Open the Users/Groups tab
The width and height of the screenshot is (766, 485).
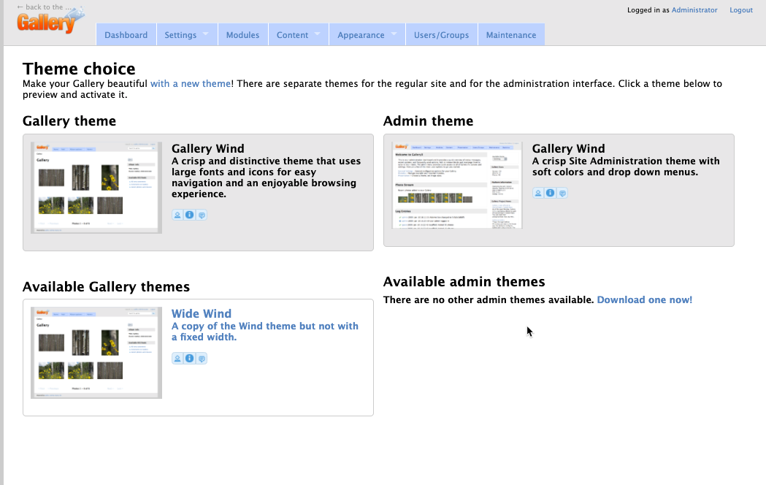pyautogui.click(x=442, y=34)
